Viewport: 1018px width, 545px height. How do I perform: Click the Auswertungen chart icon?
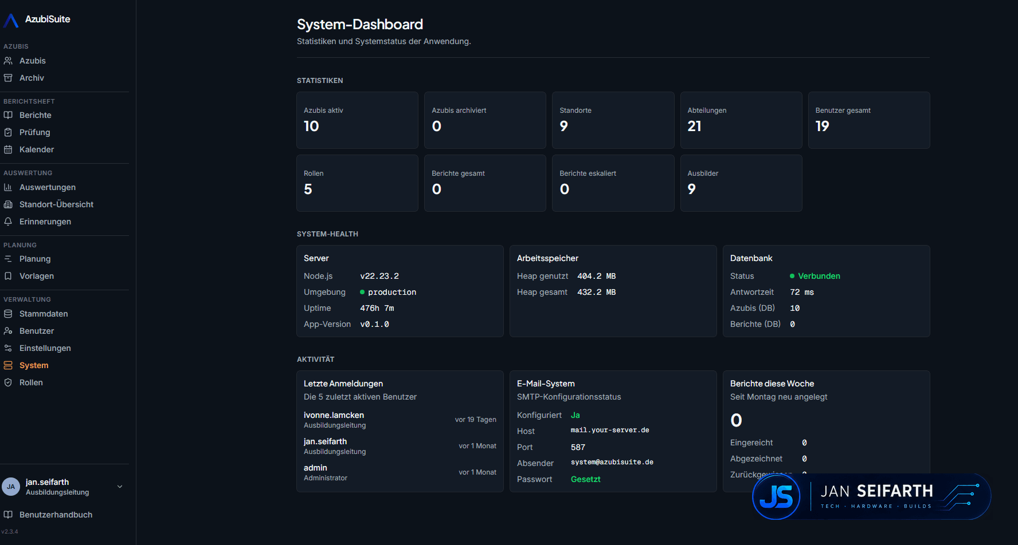[8, 187]
